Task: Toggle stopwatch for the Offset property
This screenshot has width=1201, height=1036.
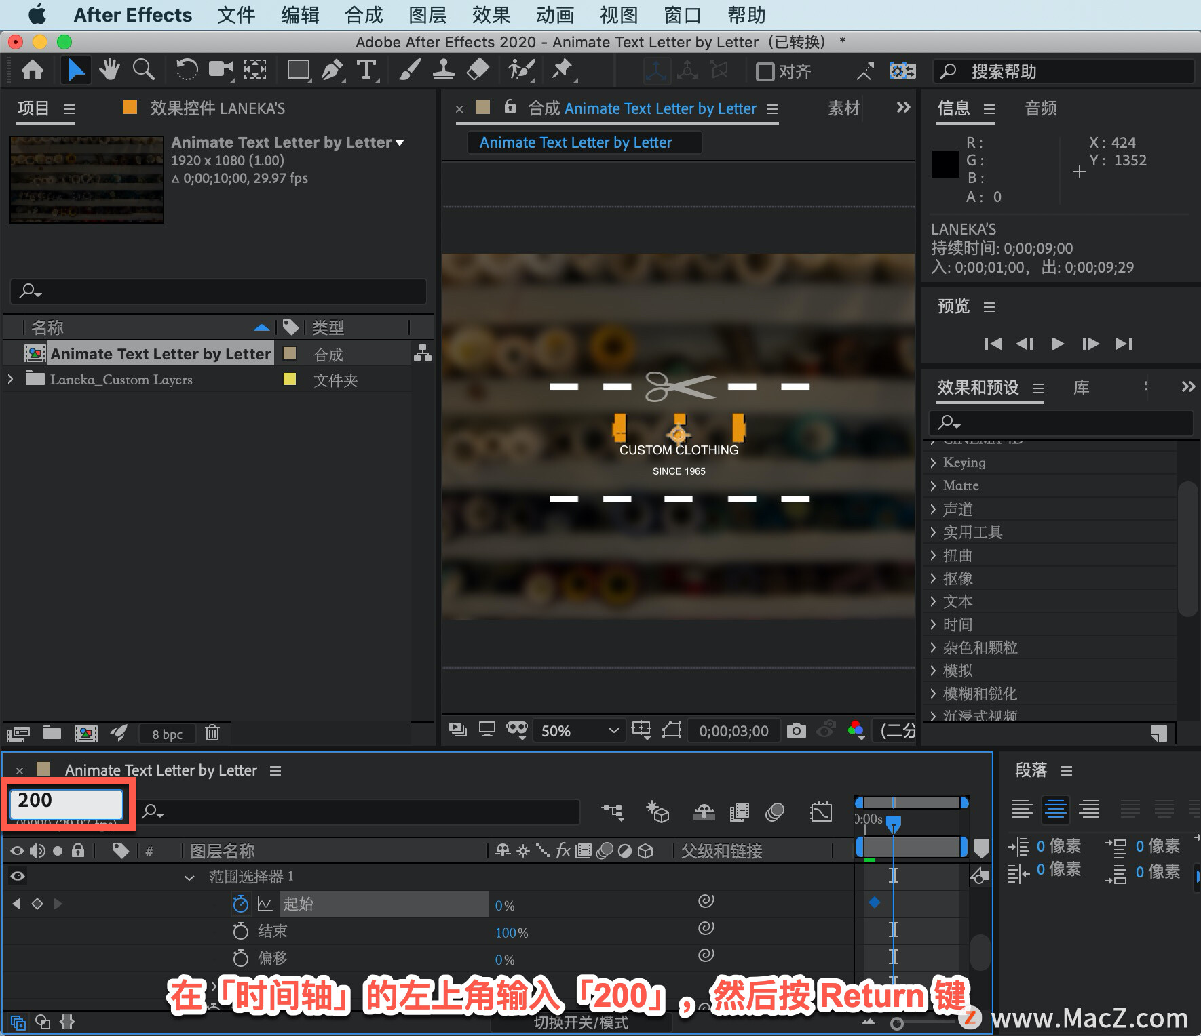Action: (240, 958)
